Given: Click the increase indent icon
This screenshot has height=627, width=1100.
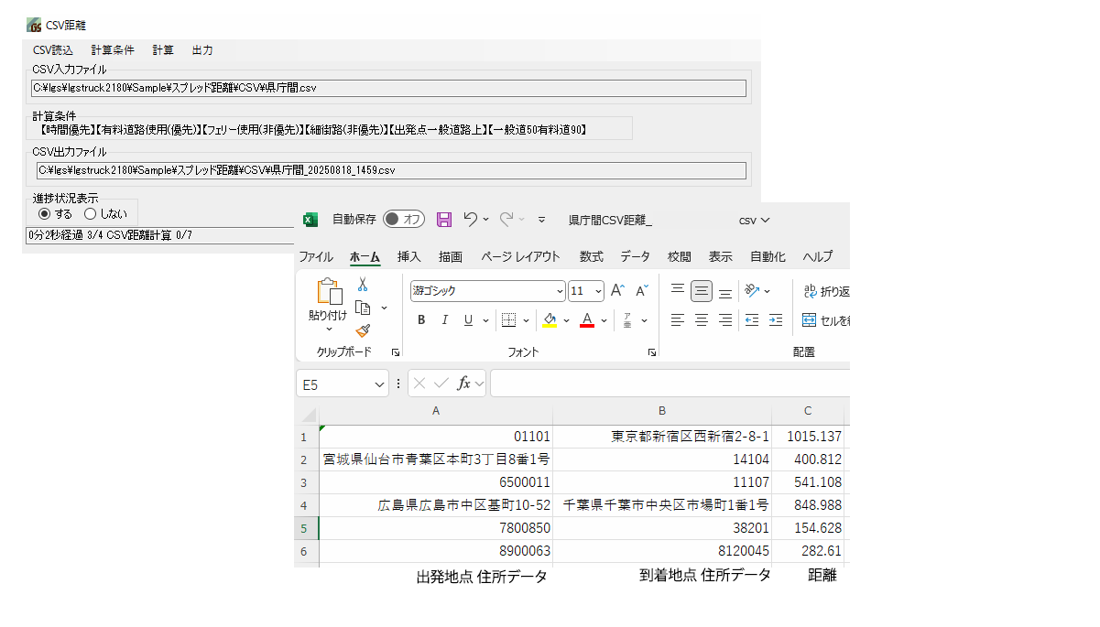Looking at the screenshot, I should tap(776, 320).
